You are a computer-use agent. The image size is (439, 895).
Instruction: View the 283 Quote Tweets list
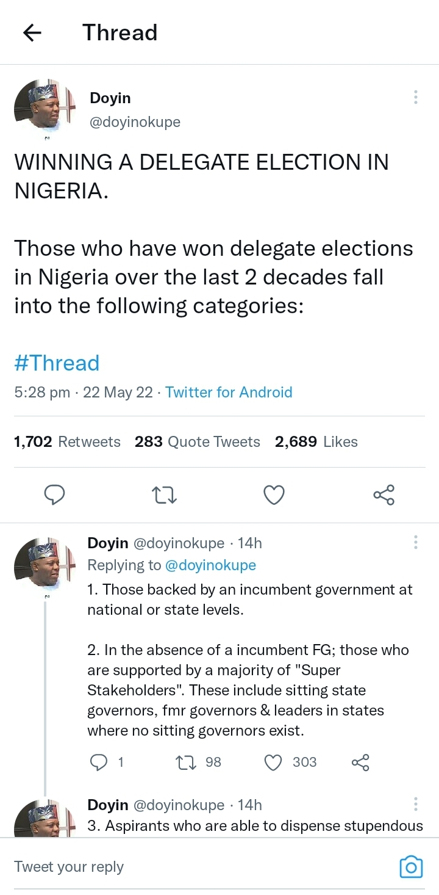[198, 442]
